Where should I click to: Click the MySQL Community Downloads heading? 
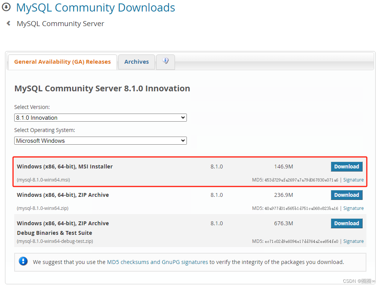click(96, 8)
